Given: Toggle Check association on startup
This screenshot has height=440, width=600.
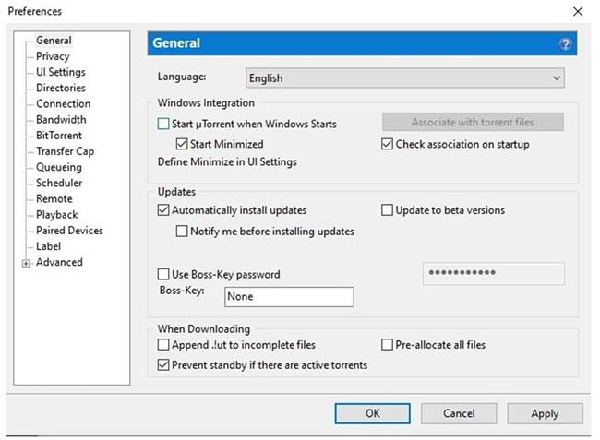Looking at the screenshot, I should coord(387,144).
